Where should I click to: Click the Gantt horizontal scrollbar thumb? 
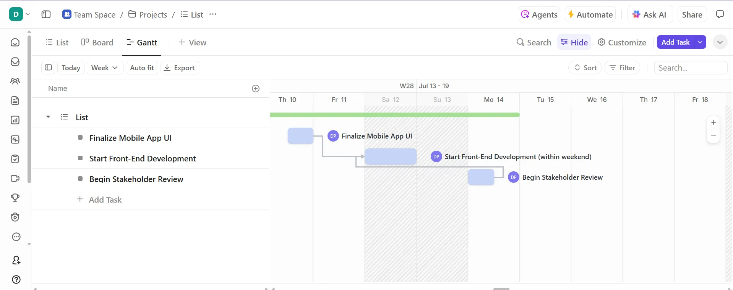(501, 288)
